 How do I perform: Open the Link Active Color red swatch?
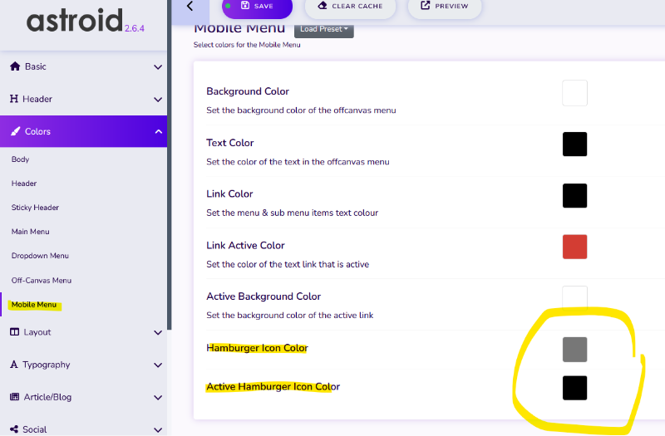tap(574, 247)
